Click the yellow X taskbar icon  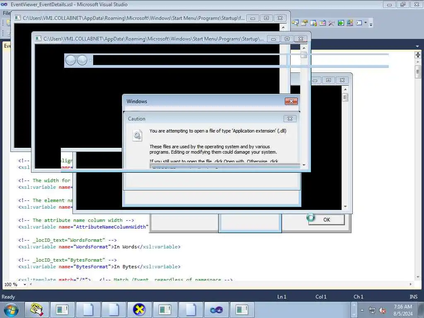click(139, 310)
